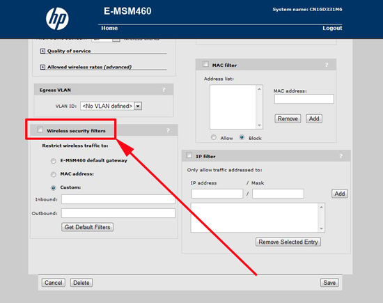
Task: Add MAC address to list
Action: coord(314,118)
